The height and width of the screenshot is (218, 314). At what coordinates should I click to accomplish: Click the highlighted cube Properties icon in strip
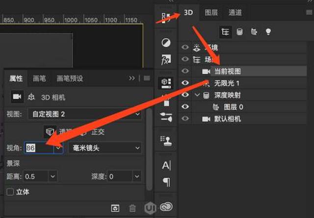coord(166,83)
